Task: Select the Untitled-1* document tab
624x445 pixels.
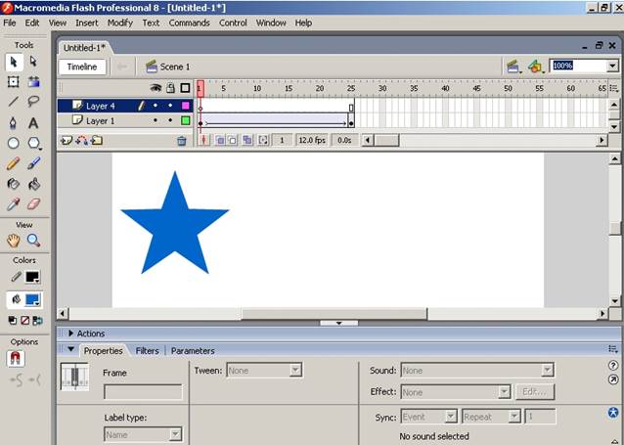Action: click(x=84, y=48)
